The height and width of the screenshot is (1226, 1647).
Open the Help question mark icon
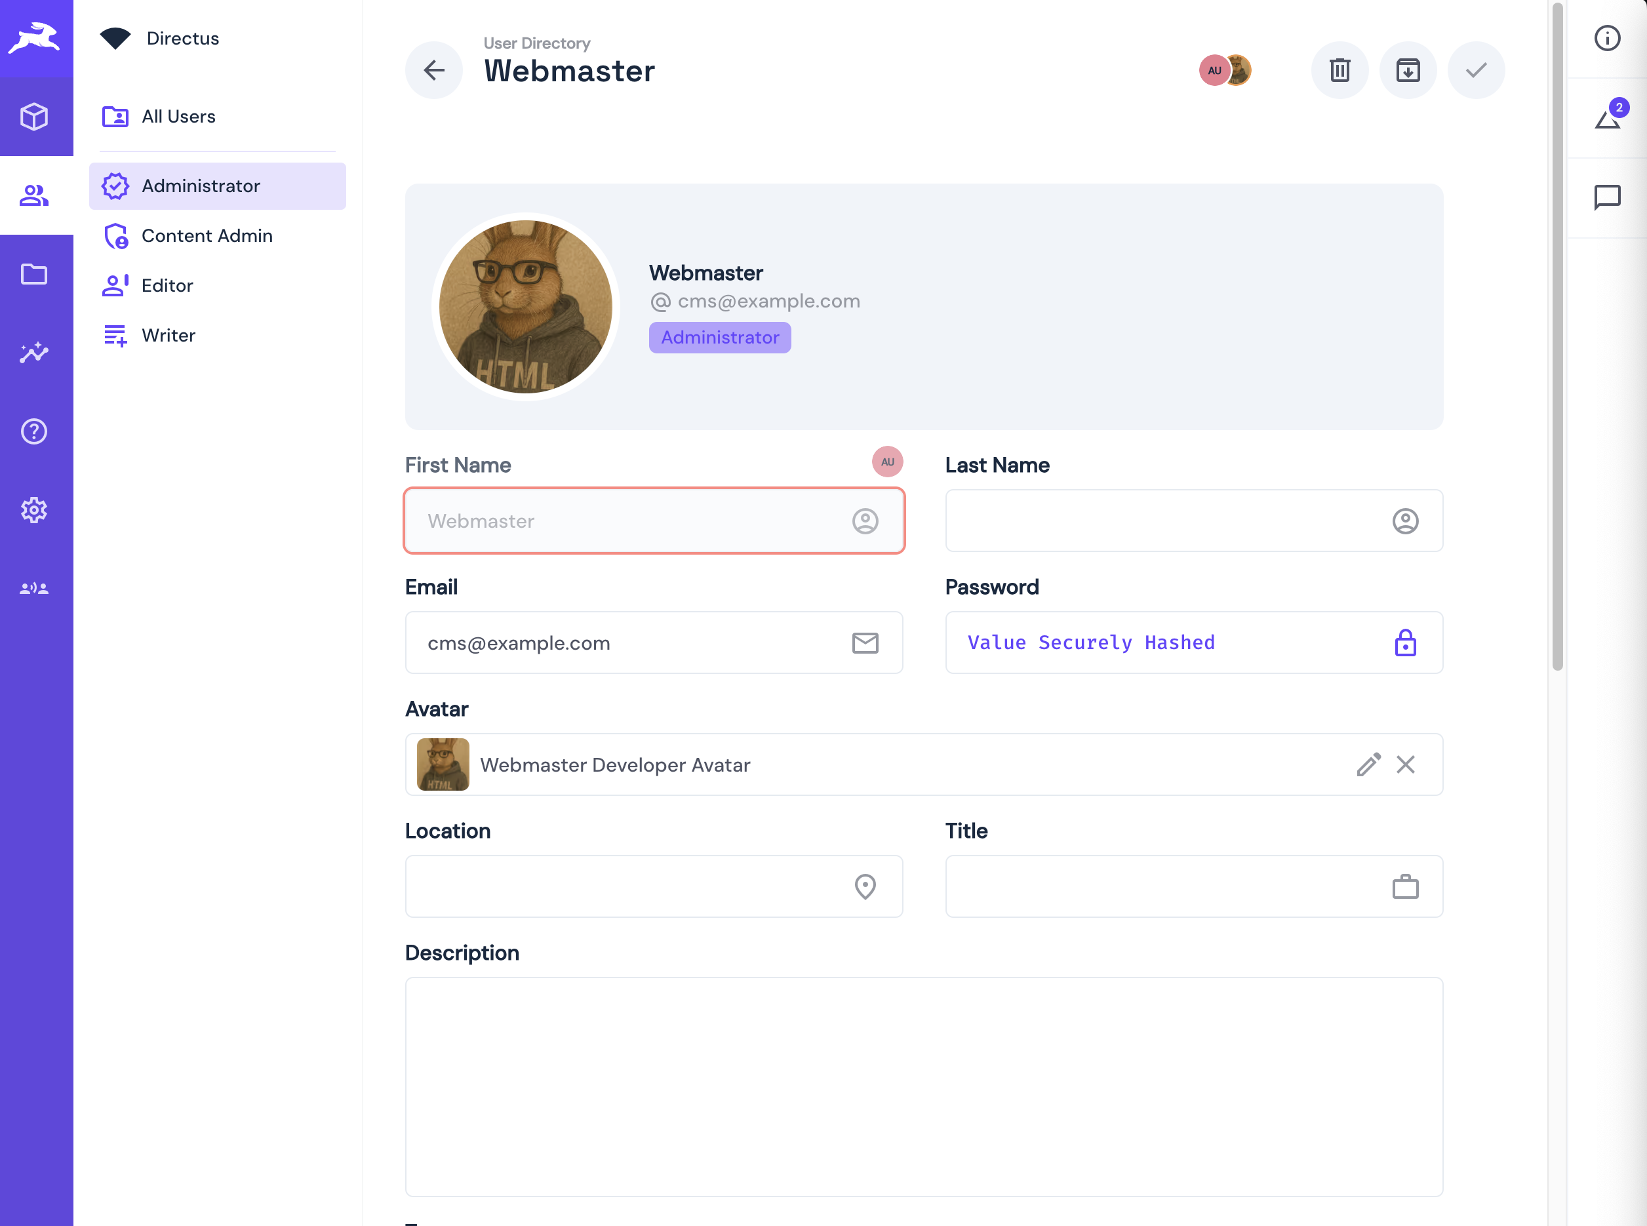click(x=35, y=431)
